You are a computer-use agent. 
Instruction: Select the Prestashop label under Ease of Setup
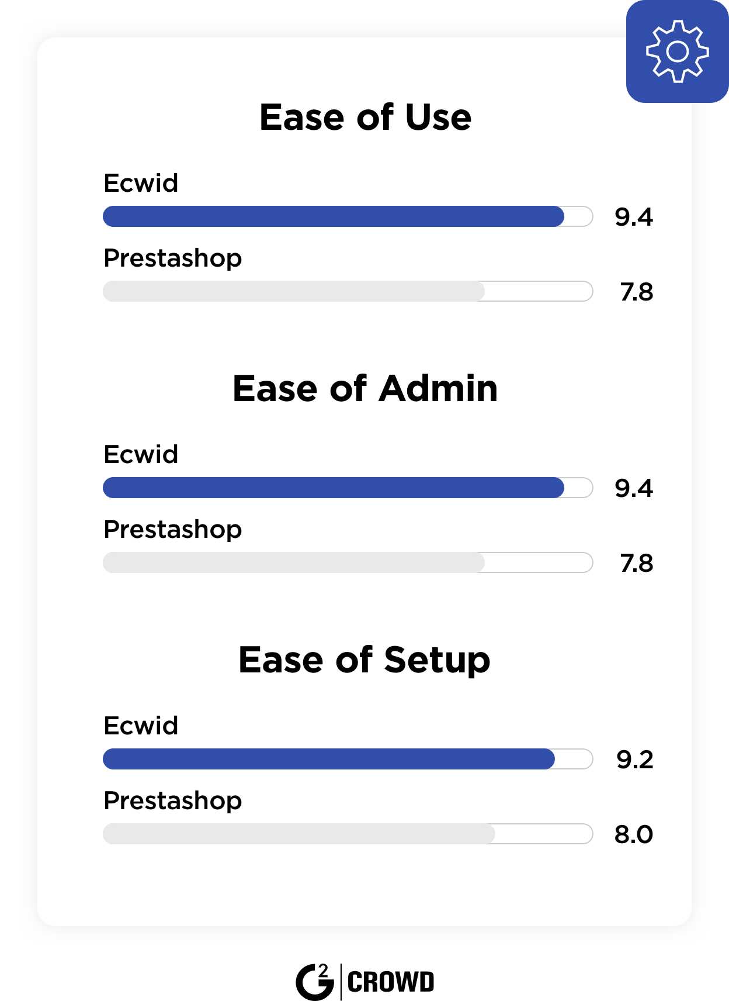[172, 801]
